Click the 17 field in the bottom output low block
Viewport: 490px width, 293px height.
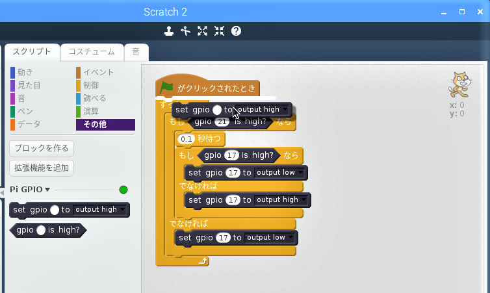tap(223, 238)
